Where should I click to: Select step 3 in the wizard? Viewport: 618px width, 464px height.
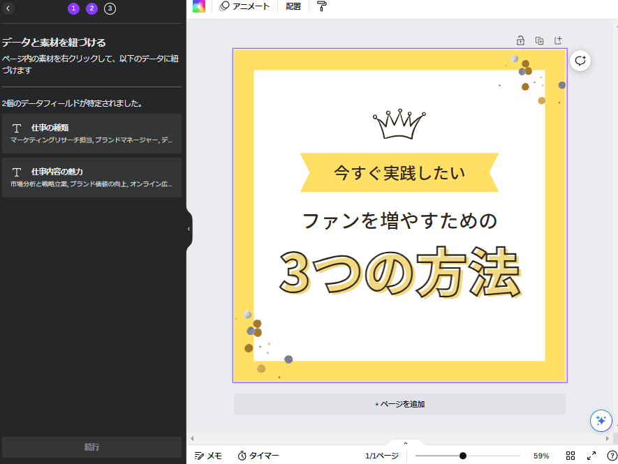tap(109, 9)
